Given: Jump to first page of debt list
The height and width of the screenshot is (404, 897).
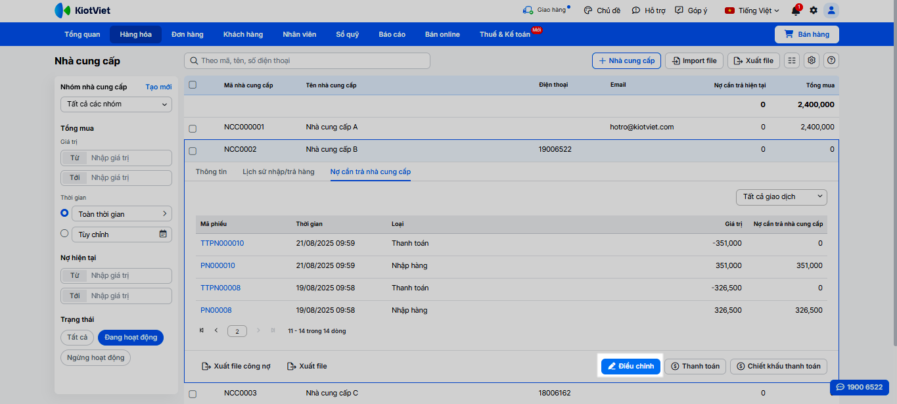Looking at the screenshot, I should [201, 330].
